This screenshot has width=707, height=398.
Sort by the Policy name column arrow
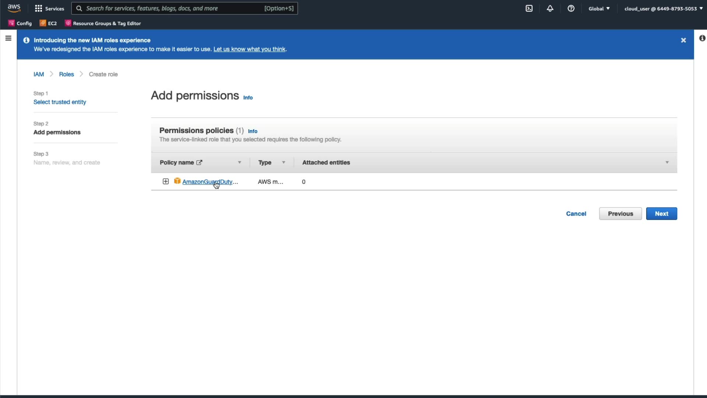pyautogui.click(x=239, y=163)
